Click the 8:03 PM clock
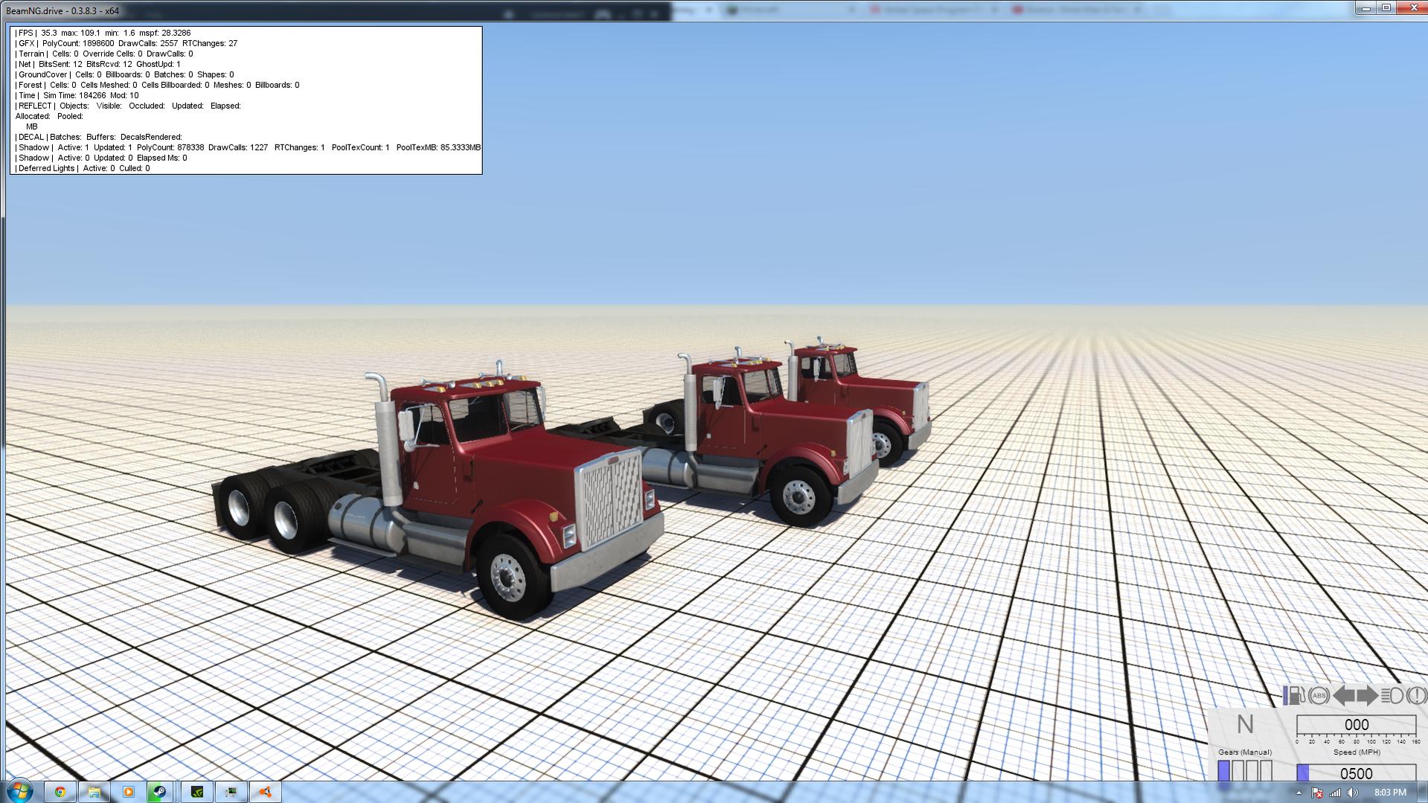The image size is (1428, 803). [x=1390, y=793]
